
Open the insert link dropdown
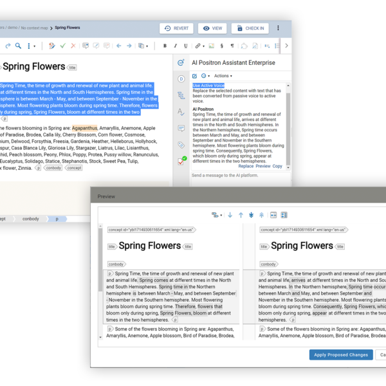pyautogui.click(x=199, y=46)
